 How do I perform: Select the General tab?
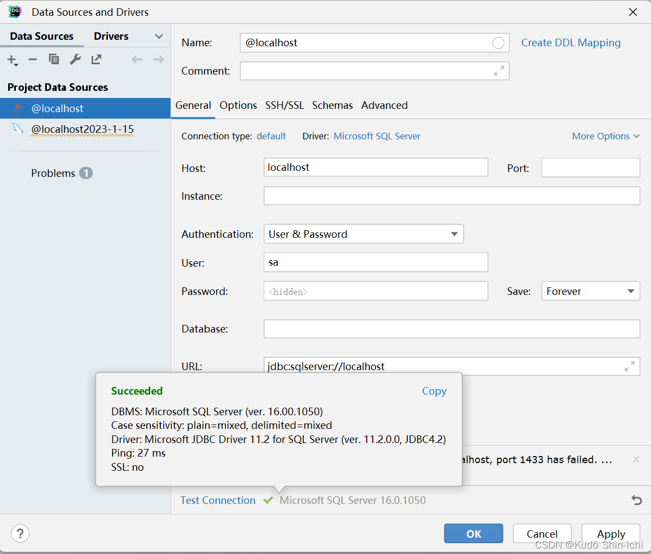point(193,106)
